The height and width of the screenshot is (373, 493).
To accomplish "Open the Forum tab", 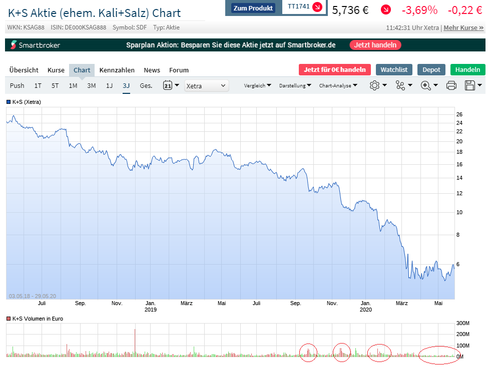I will (179, 70).
